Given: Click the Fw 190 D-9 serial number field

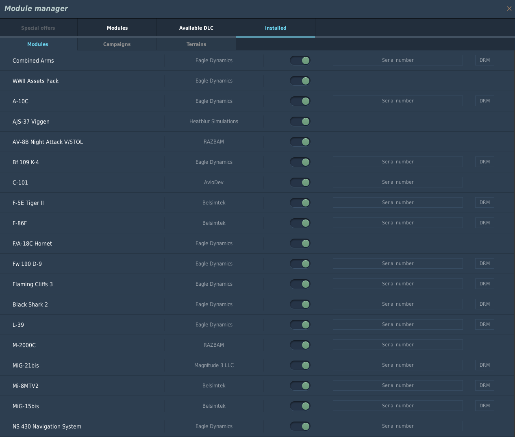Looking at the screenshot, I should (398, 263).
